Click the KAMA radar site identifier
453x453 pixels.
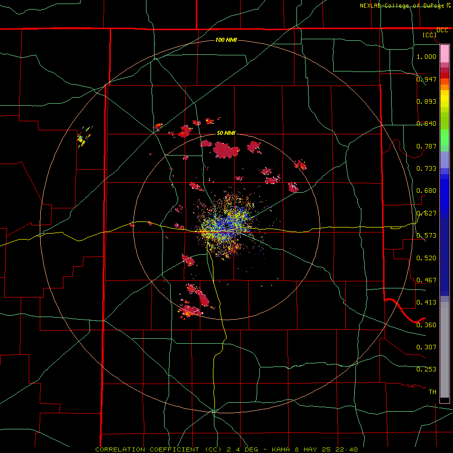tap(280, 449)
